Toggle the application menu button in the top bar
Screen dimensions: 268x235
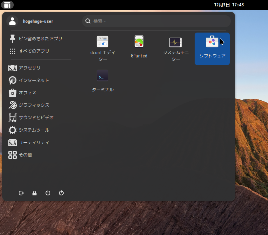[7, 5]
